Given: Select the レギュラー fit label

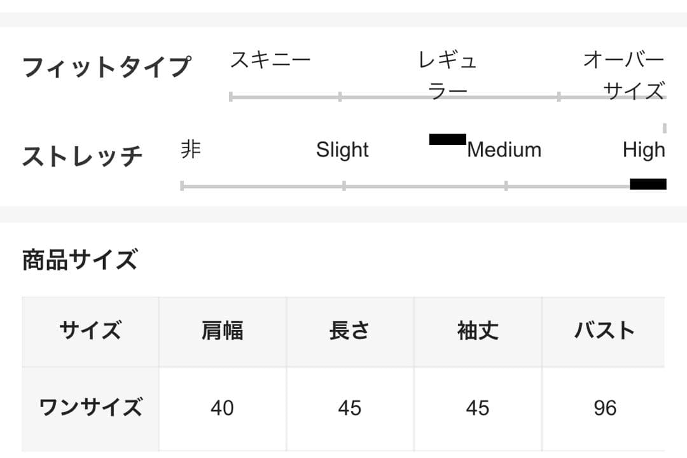Looking at the screenshot, I should coord(447,76).
